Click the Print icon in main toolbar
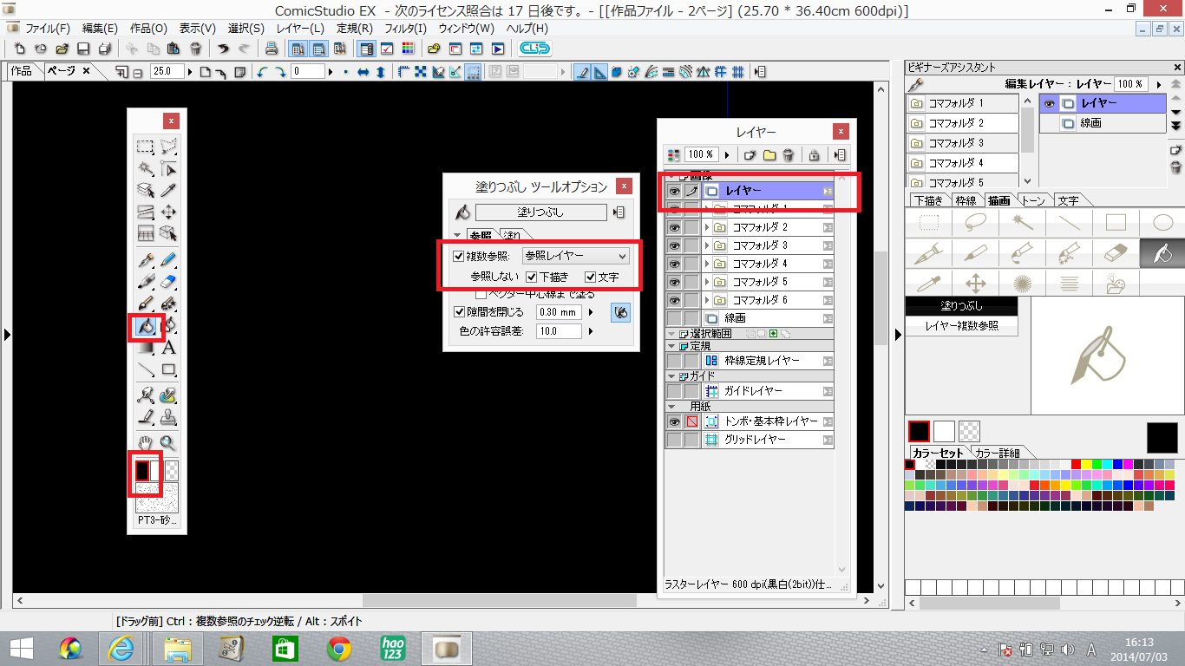This screenshot has width=1185, height=666. tap(272, 49)
